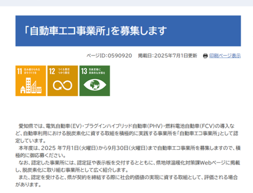Click the line 極的に御応募ください。

click(x=41, y=155)
